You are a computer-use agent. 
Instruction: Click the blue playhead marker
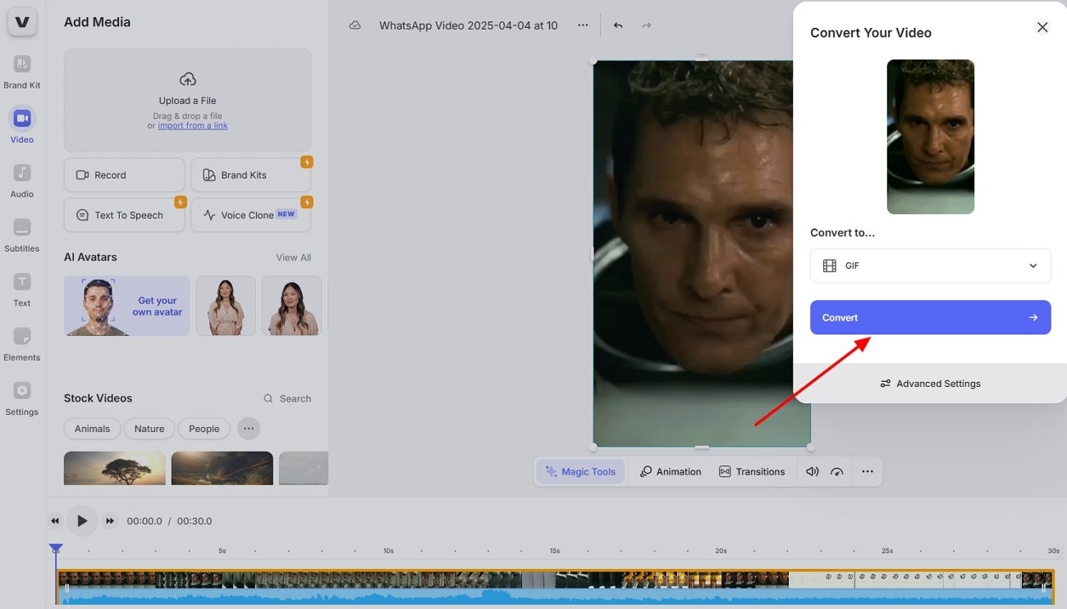[56, 549]
